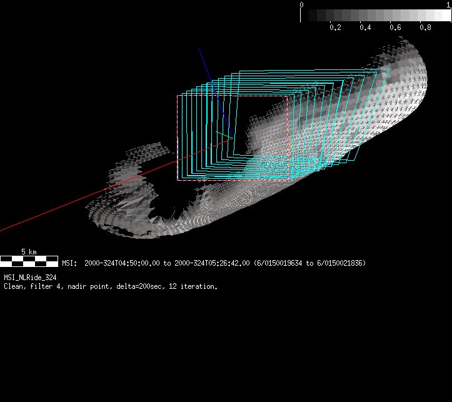Click the red axis line
Screen dimensions: 452x402
click(x=115, y=184)
